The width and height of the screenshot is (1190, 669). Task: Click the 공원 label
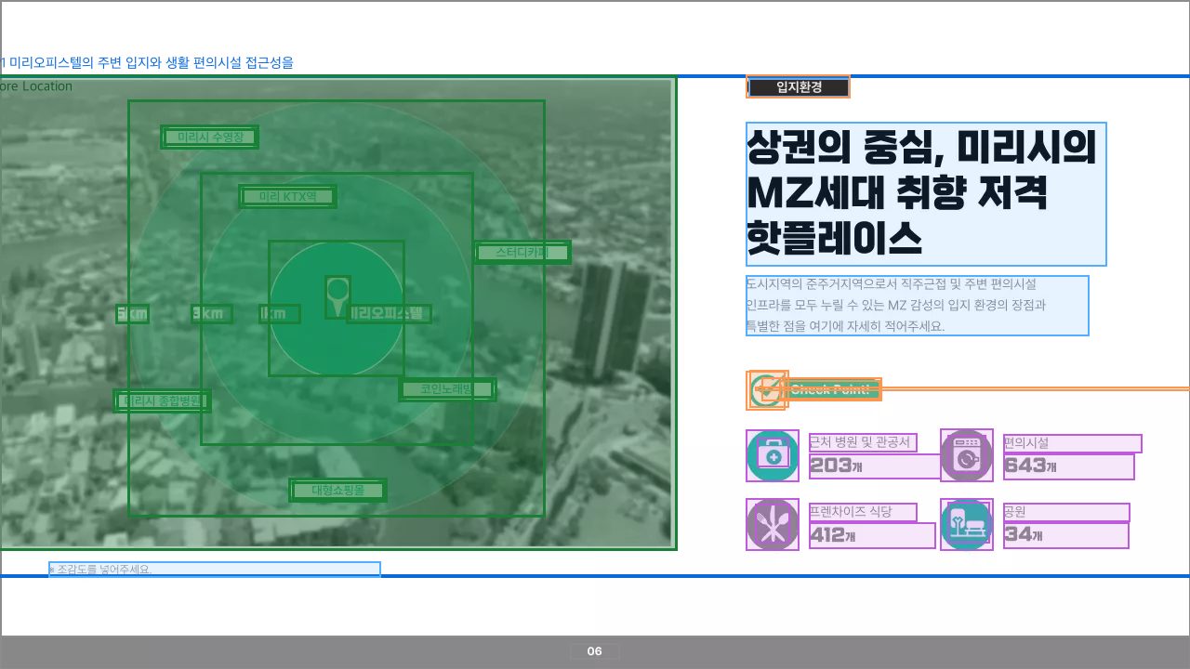(x=1066, y=513)
